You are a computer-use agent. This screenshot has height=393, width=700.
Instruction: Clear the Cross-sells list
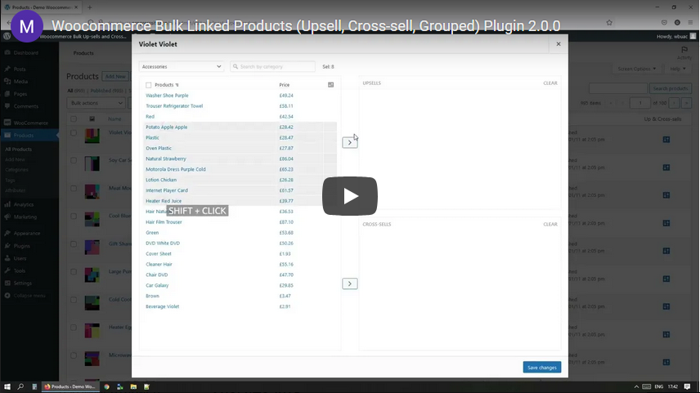(x=550, y=225)
